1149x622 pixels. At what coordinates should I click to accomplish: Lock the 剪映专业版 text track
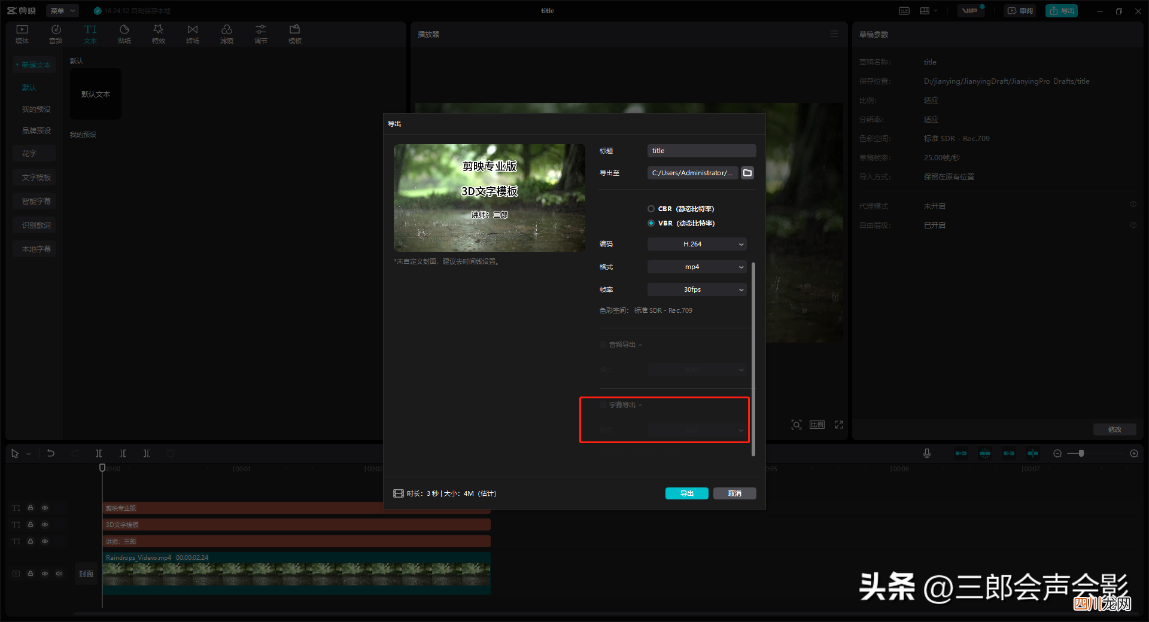[31, 508]
